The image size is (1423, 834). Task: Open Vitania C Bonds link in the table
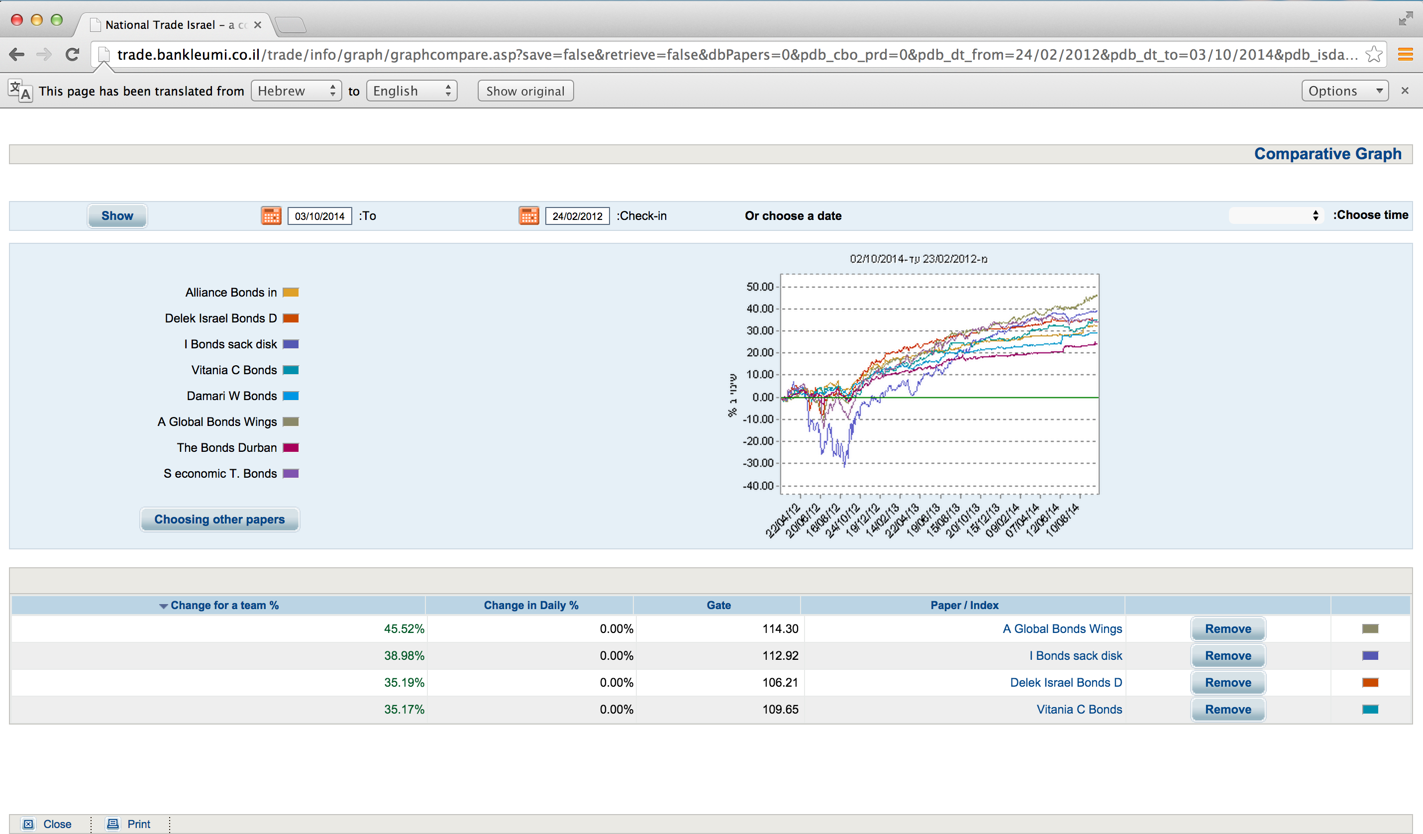[x=1079, y=710]
